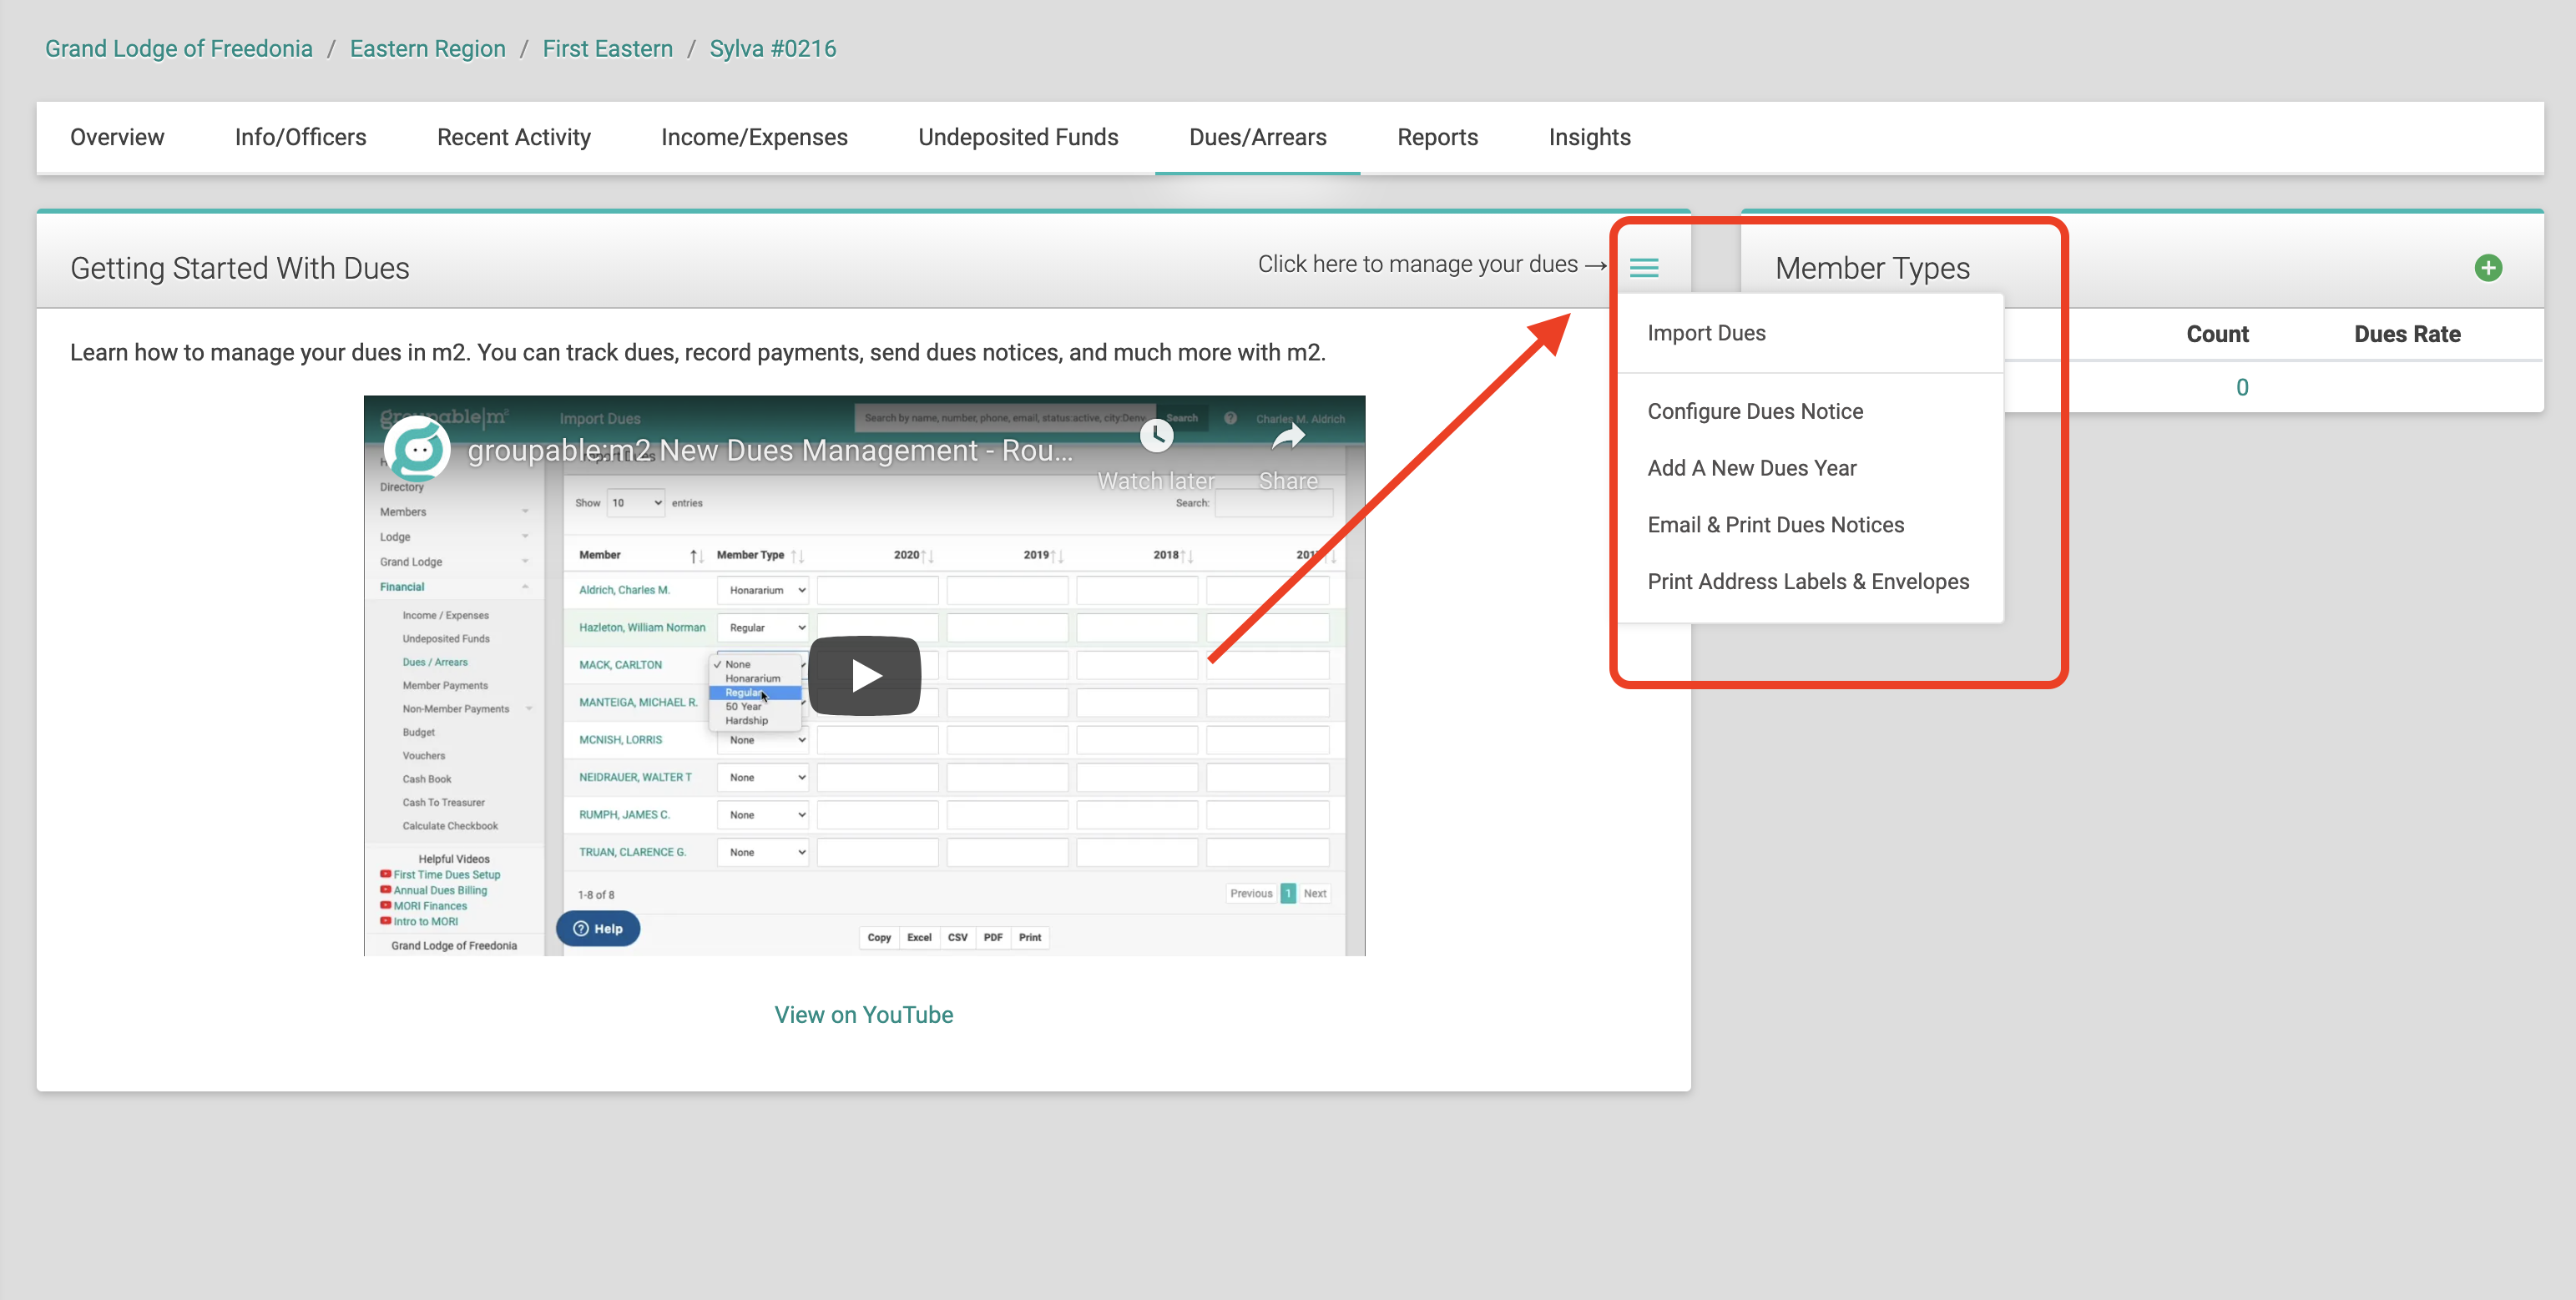This screenshot has width=2576, height=1300.
Task: Click the Share arrow icon on video
Action: tap(1288, 436)
